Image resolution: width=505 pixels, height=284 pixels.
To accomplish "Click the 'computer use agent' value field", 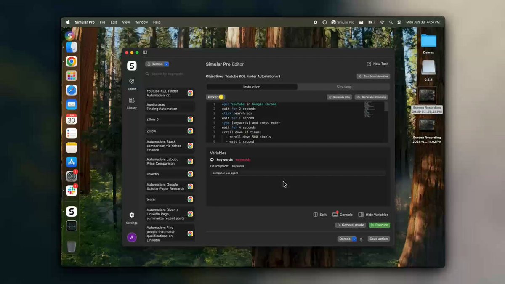I will [298, 173].
